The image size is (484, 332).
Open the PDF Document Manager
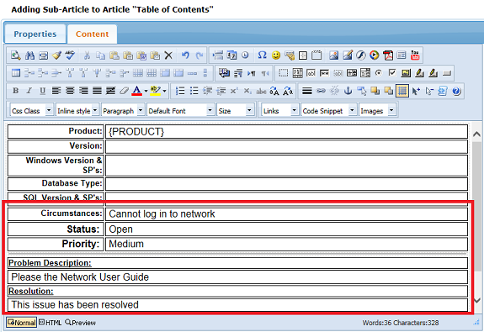click(388, 55)
